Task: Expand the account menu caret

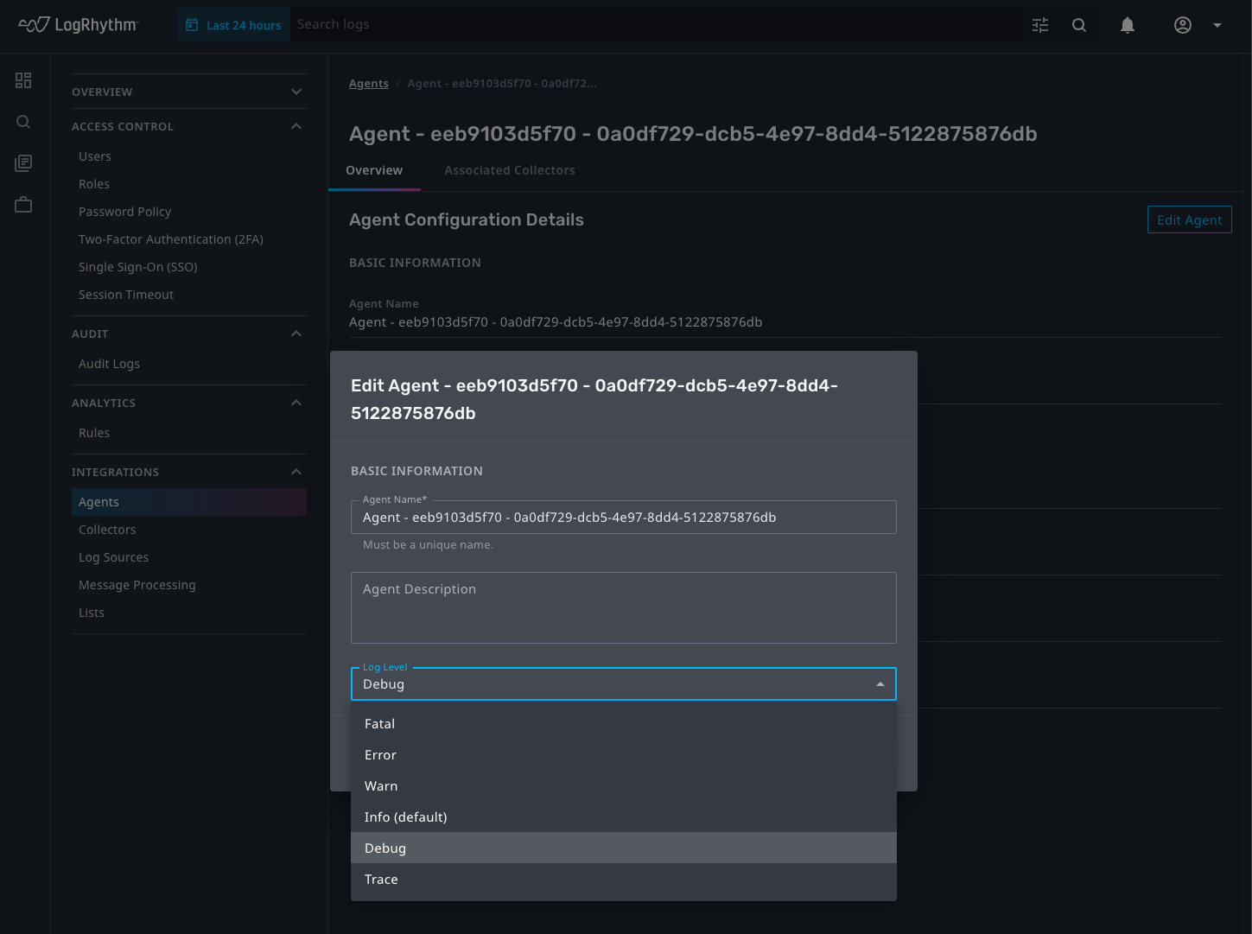Action: coord(1217,25)
